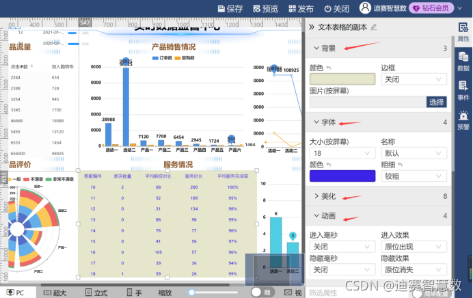Click 发布 publish button
This screenshot has height=298, width=473.
click(x=301, y=8)
